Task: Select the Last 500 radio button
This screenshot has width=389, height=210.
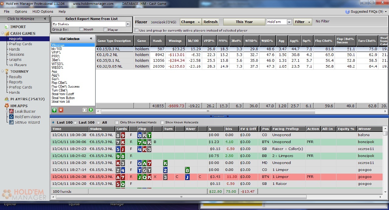Action: point(75,122)
